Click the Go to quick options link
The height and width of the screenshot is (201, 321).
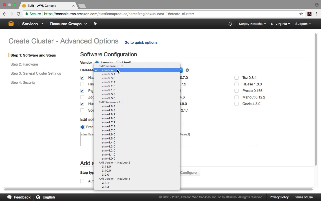coord(141,42)
